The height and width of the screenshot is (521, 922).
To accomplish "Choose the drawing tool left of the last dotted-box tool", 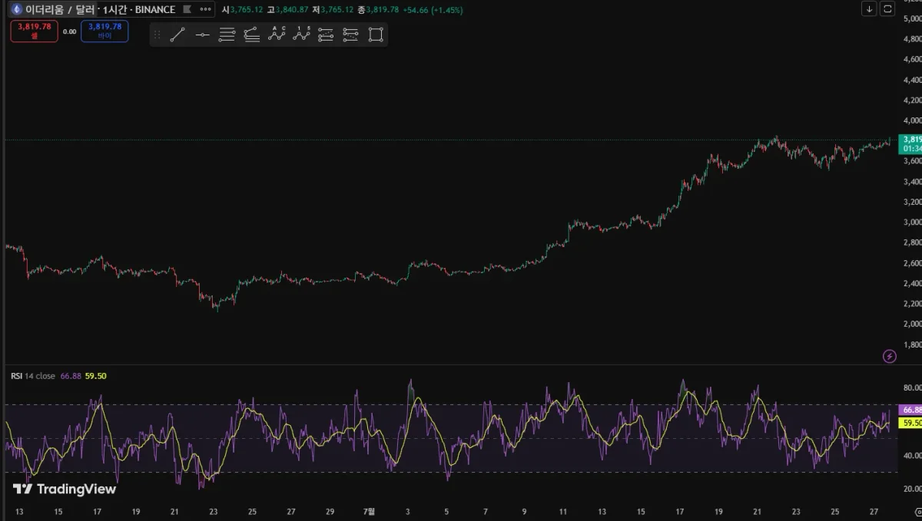I will click(326, 35).
